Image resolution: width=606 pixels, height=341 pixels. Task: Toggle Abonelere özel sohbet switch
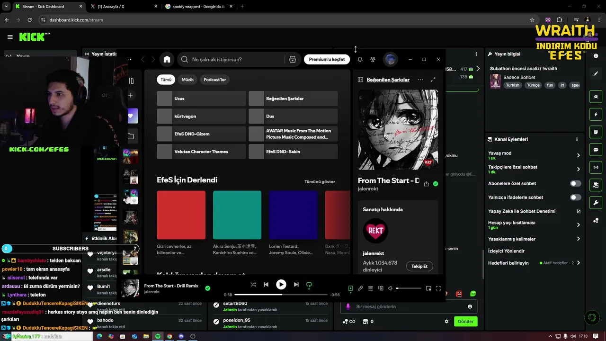pyautogui.click(x=575, y=183)
